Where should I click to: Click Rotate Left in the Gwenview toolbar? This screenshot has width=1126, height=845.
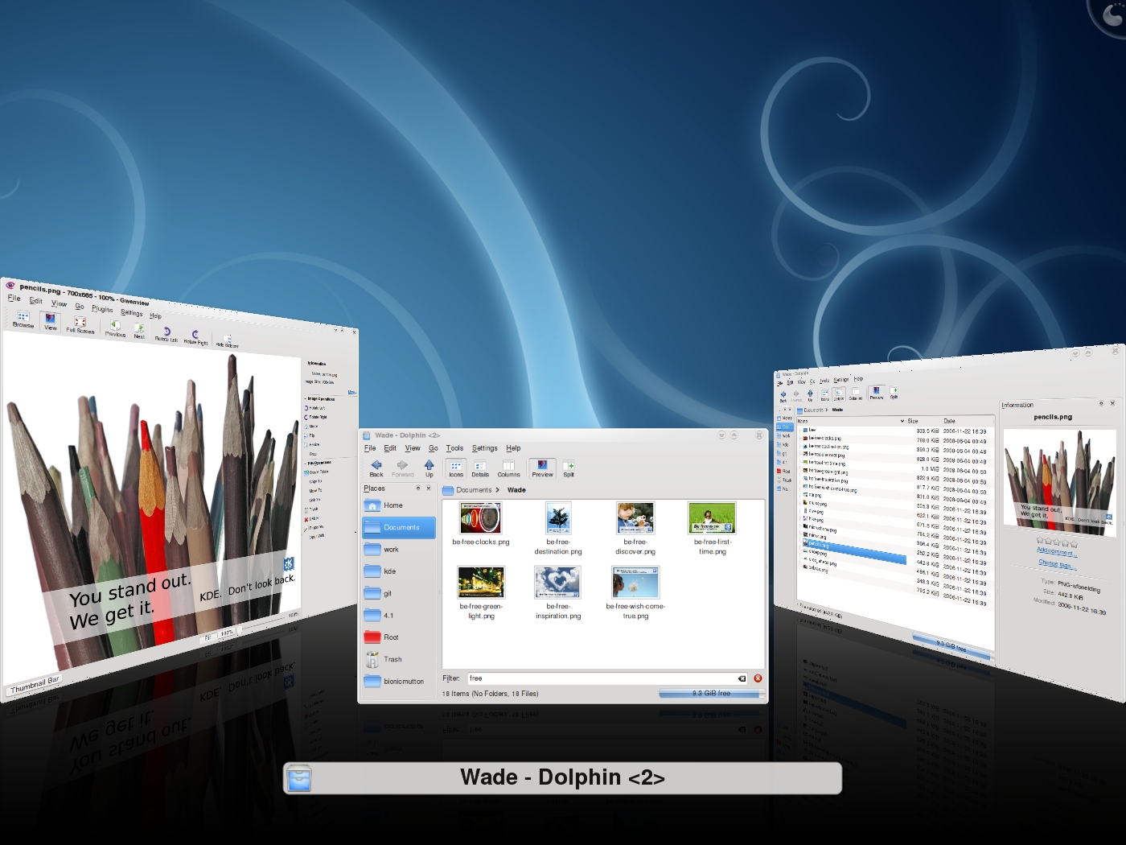[166, 333]
